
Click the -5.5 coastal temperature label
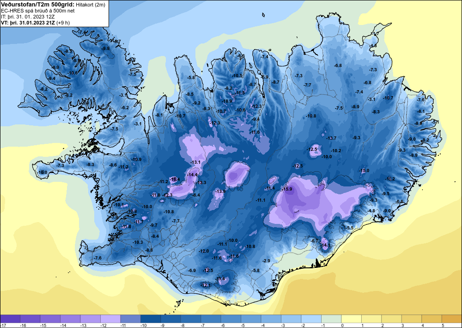pyautogui.click(x=349, y=228)
